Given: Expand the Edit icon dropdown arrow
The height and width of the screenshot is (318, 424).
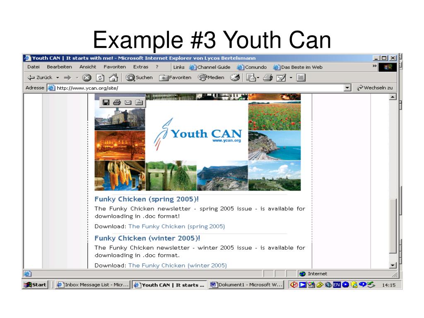Looking at the screenshot, I should tap(291, 78).
